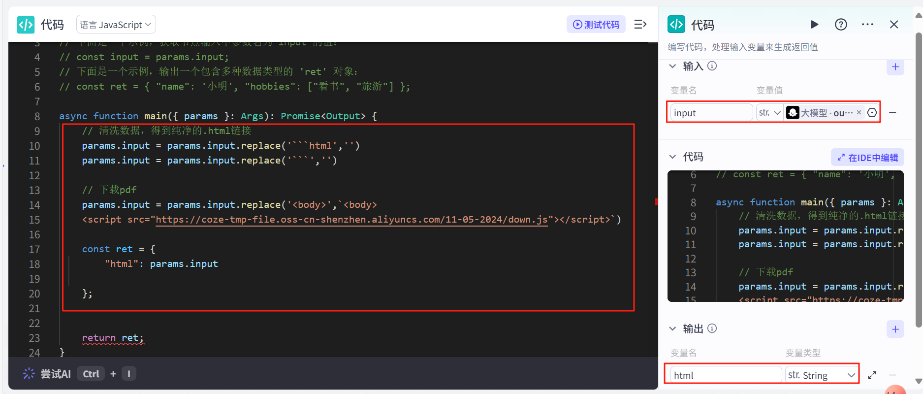Open the more options ellipsis menu
Screen dimensions: 923x394
point(867,24)
